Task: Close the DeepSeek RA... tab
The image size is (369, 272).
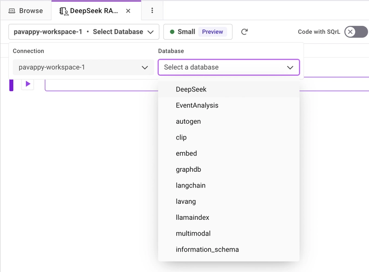Action: tap(128, 11)
